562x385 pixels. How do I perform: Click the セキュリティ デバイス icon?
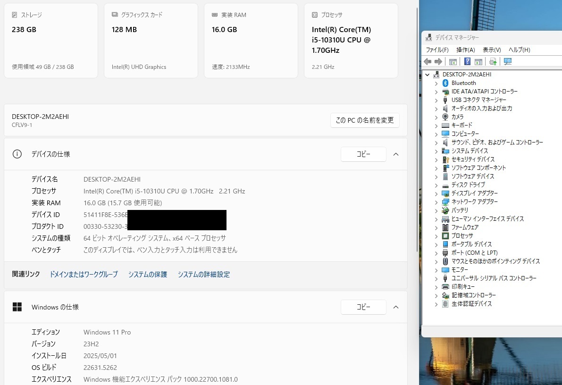click(445, 159)
